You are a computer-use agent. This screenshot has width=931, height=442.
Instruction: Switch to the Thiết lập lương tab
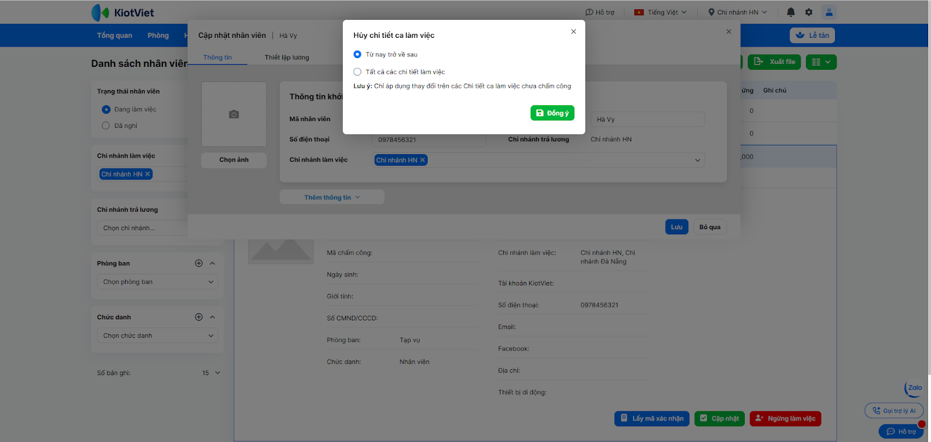287,58
